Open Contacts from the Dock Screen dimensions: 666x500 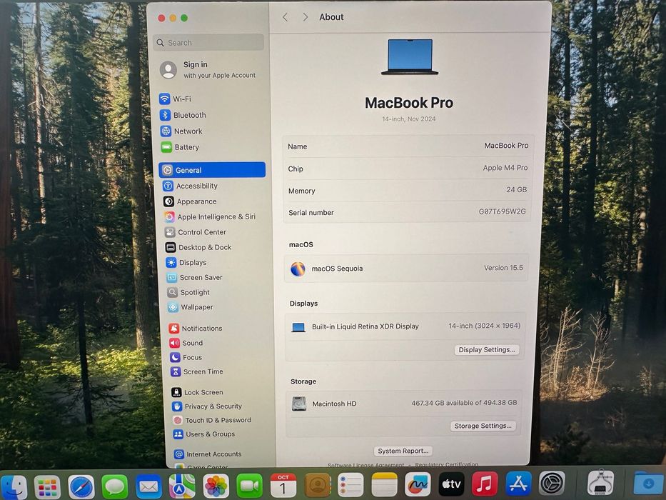coord(317,485)
